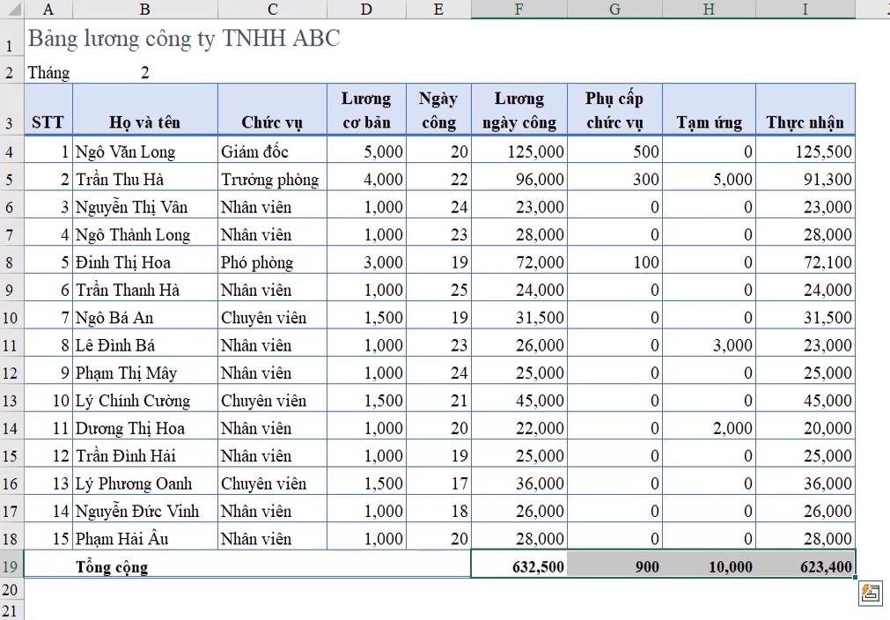Select the Phụ cấp cell 100
The width and height of the screenshot is (890, 620).
click(614, 262)
